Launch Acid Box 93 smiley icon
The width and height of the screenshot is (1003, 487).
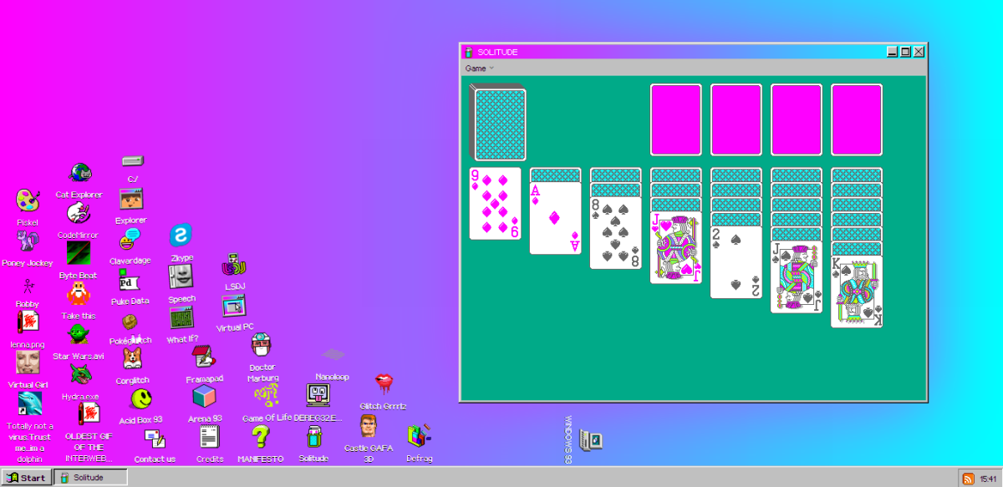140,399
